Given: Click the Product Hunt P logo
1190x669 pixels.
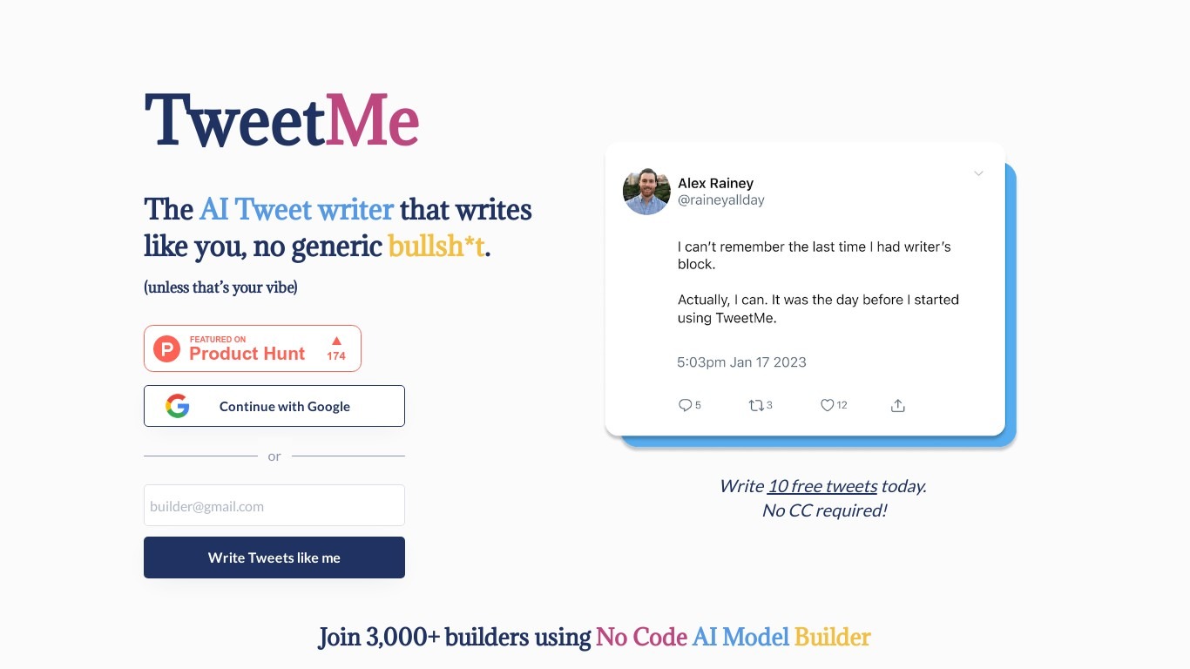Looking at the screenshot, I should point(166,348).
